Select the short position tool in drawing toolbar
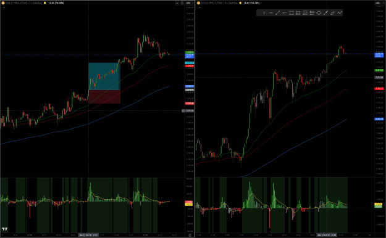Image resolution: width=386 pixels, height=238 pixels. pos(312,13)
